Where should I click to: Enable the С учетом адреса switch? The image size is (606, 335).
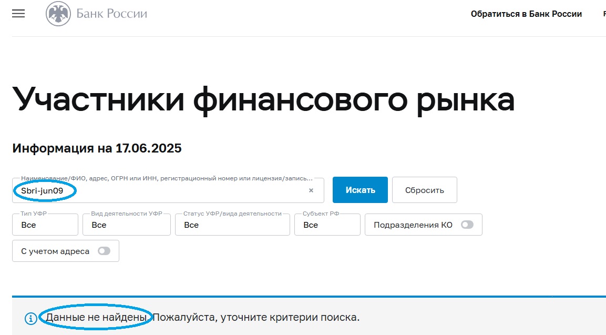pyautogui.click(x=104, y=251)
